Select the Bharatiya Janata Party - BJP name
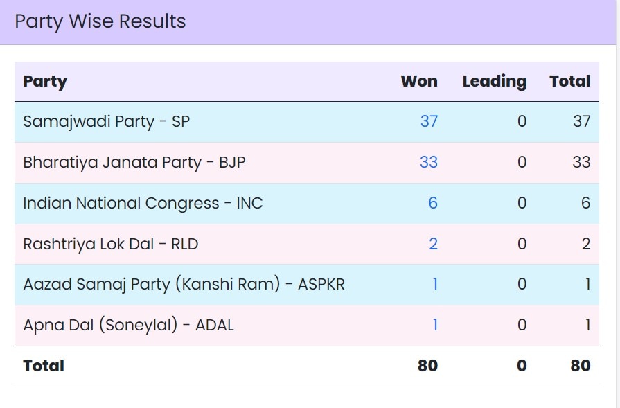 pos(134,163)
